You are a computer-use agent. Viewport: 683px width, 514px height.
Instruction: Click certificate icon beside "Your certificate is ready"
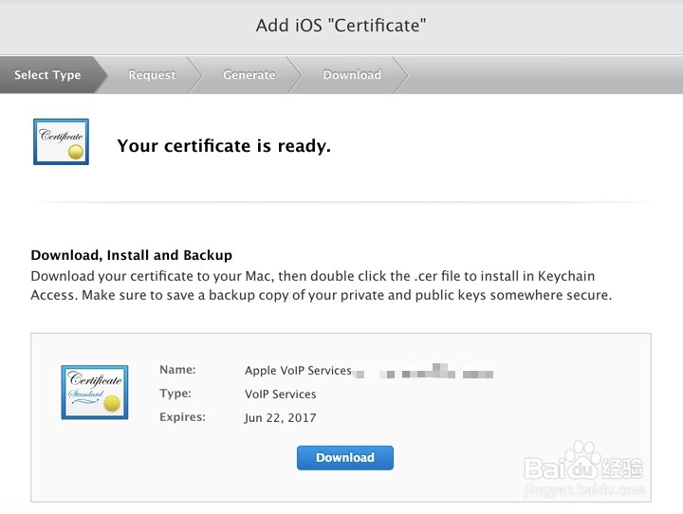pyautogui.click(x=61, y=141)
